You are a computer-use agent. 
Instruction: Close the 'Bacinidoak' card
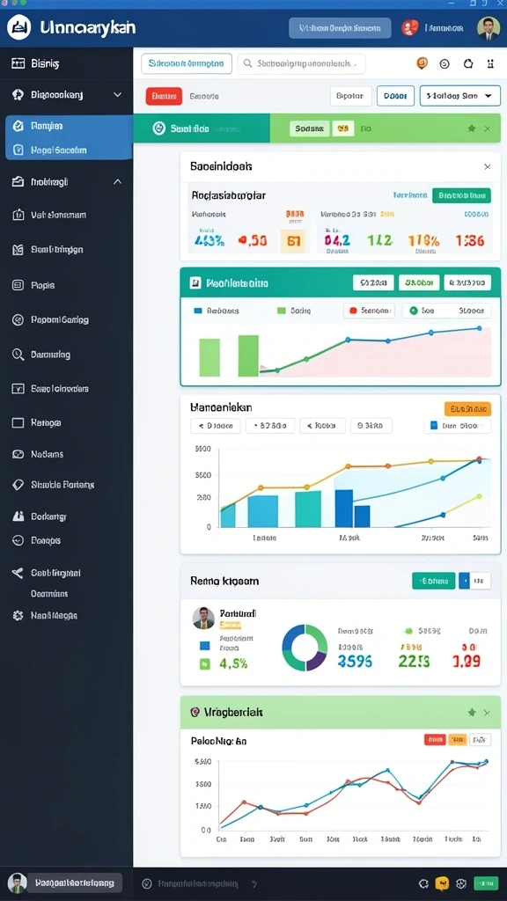487,166
